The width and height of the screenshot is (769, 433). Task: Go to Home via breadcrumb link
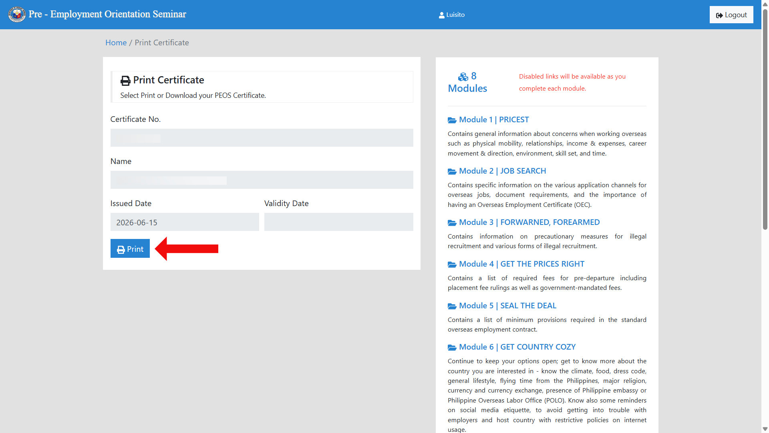click(x=116, y=42)
